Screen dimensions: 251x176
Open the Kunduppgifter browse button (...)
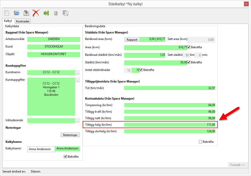point(78,80)
